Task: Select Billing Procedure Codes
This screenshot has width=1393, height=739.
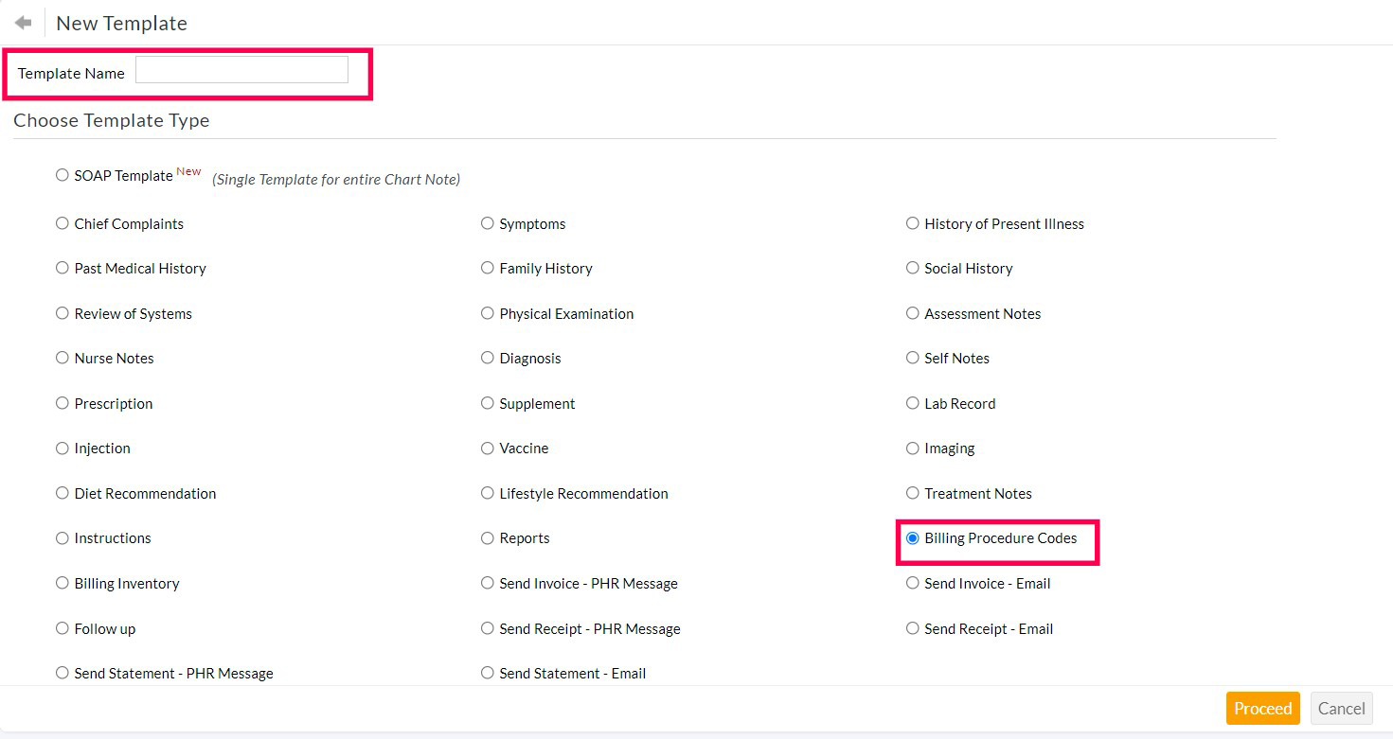Action: (912, 538)
